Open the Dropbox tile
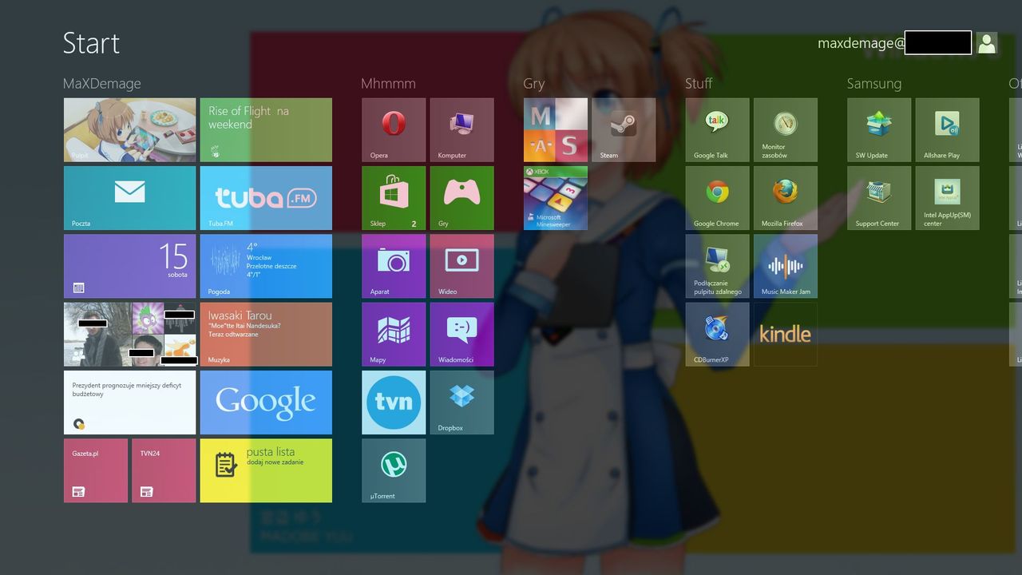1022x575 pixels. coord(461,402)
